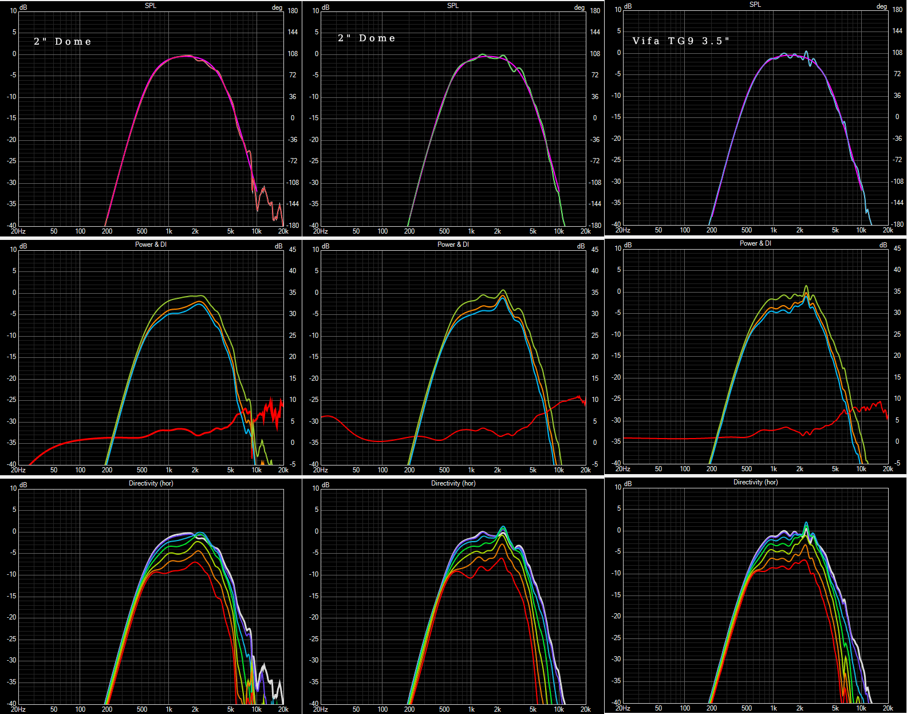Click the "deg" axis label on the Vifa TG9 SPL chart
Screen dimensions: 907x714
[x=882, y=7]
